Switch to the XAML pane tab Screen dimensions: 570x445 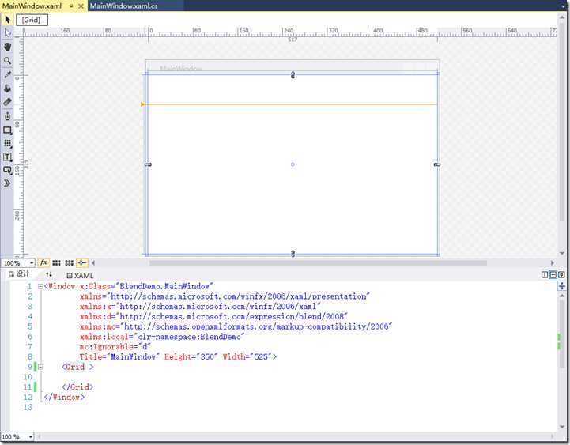[80, 276]
